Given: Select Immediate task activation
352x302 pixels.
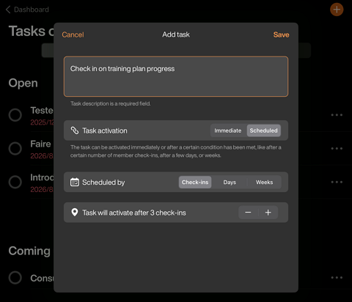Looking at the screenshot, I should pos(228,130).
